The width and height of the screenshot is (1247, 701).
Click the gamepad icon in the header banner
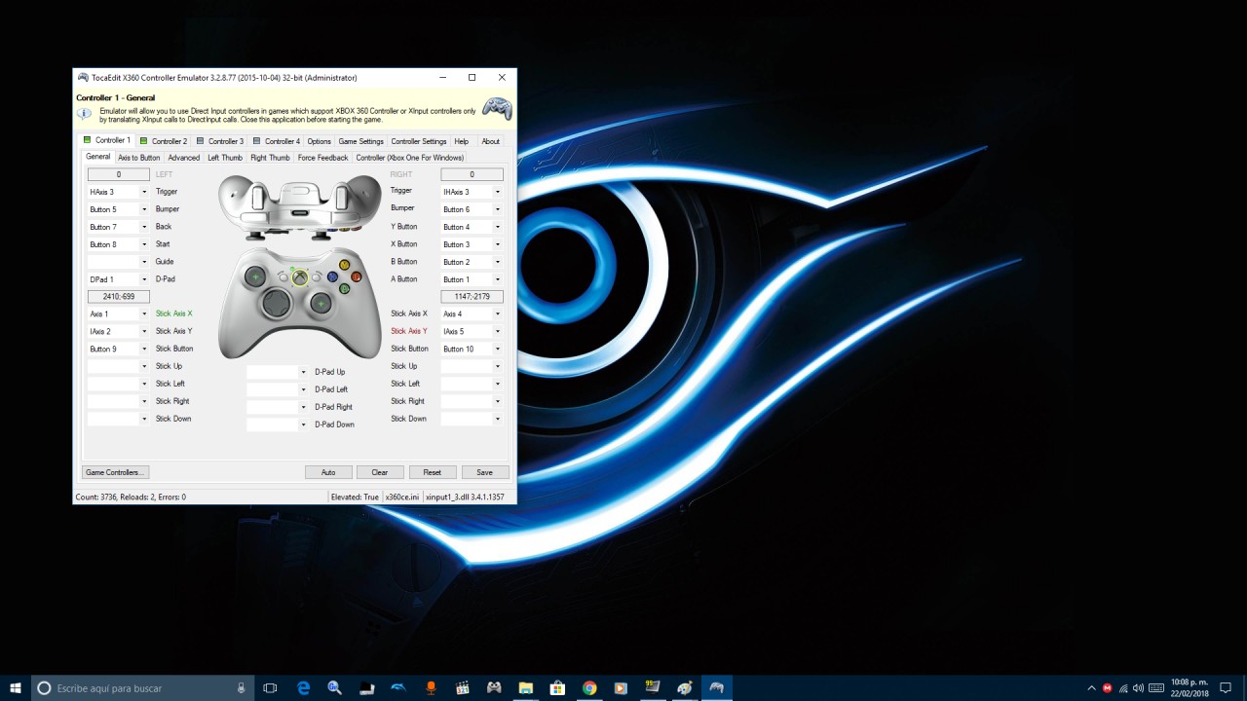click(x=498, y=108)
